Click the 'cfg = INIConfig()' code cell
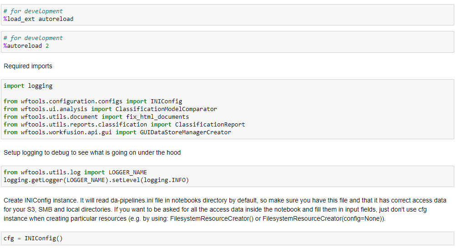457x248 pixels. (227, 238)
